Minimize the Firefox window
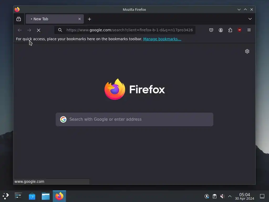269x202 pixels. 239,9
